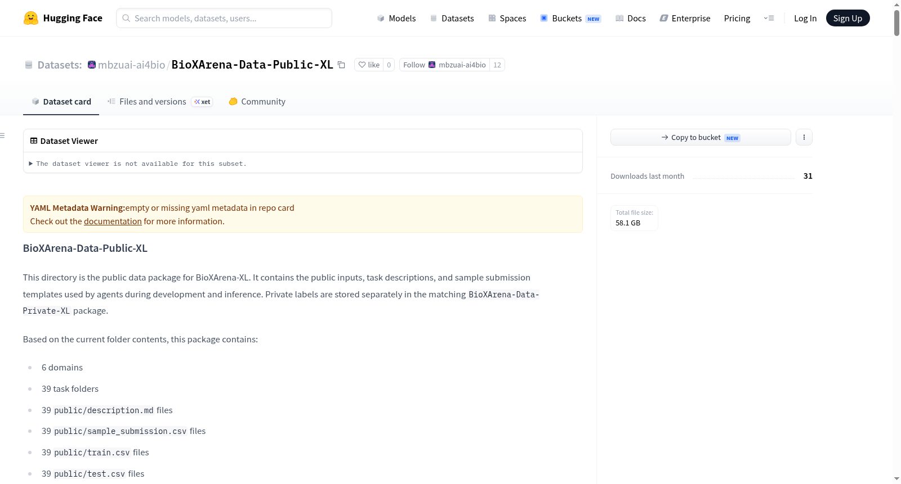Switch to the Dataset card tab

[61, 102]
